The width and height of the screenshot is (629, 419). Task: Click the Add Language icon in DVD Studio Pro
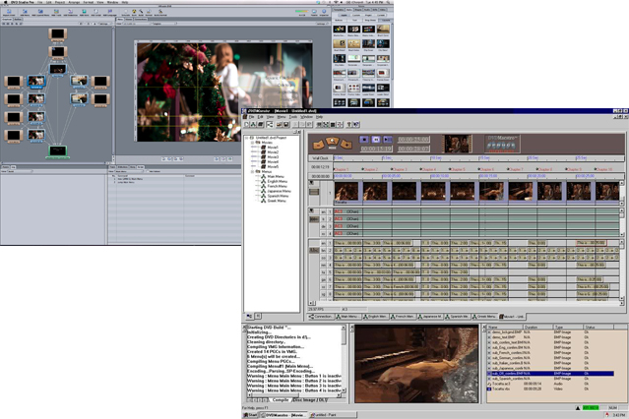pyautogui.click(x=110, y=13)
